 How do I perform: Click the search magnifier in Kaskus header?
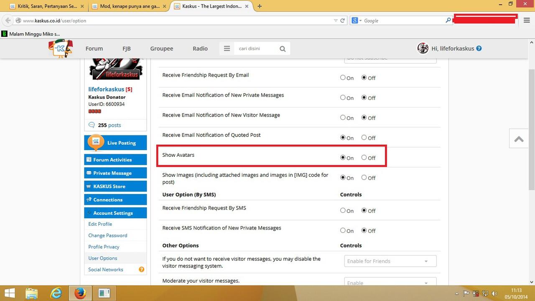[x=283, y=49]
